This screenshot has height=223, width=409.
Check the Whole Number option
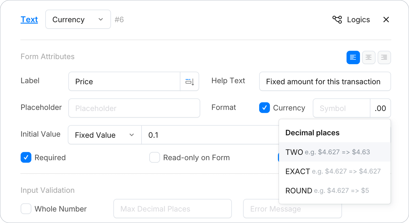(x=26, y=209)
